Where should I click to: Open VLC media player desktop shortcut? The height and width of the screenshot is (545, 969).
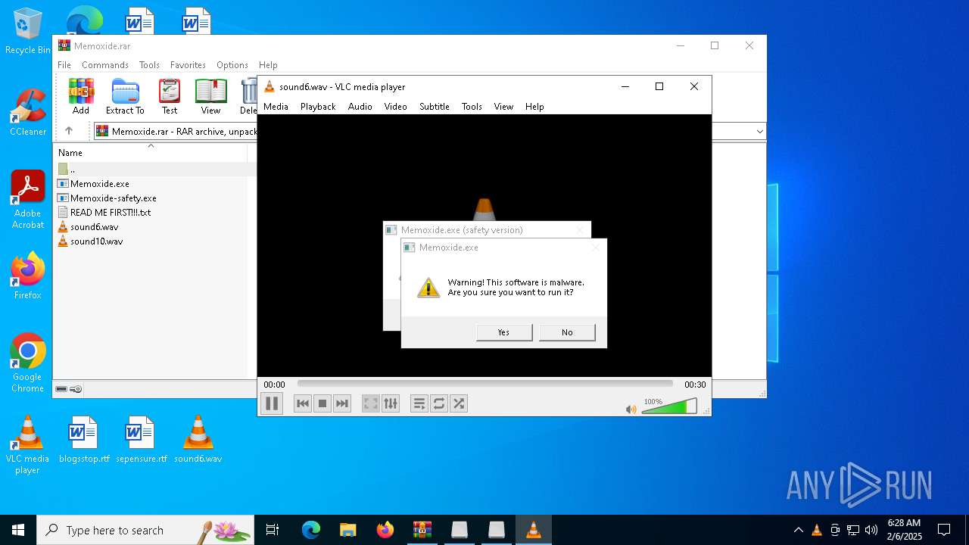(x=28, y=445)
